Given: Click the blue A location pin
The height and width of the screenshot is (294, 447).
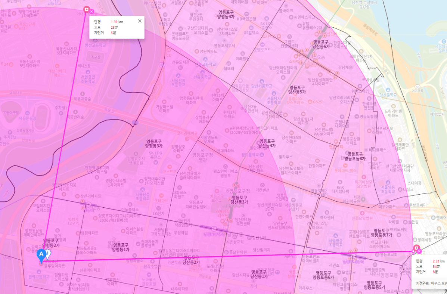Looking at the screenshot, I should [41, 256].
